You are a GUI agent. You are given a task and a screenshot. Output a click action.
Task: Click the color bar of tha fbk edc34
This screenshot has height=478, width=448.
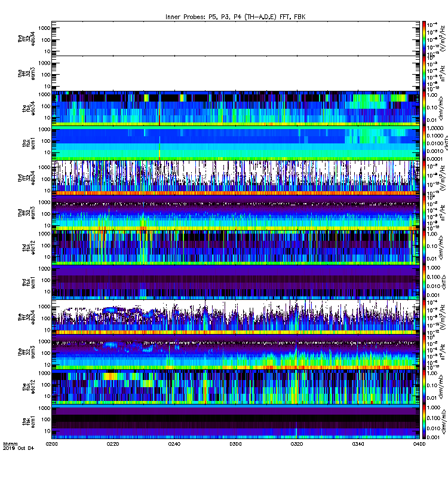click(424, 108)
